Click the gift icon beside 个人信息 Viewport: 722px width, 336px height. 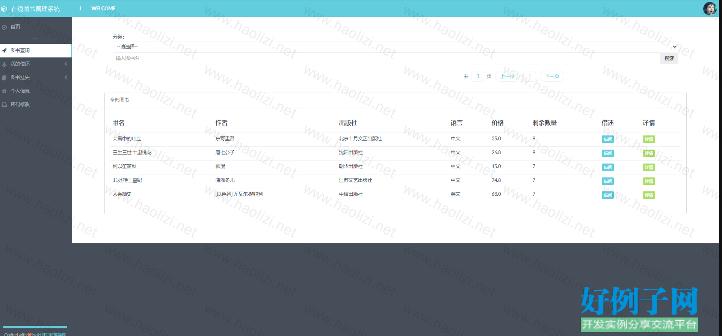pyautogui.click(x=5, y=91)
